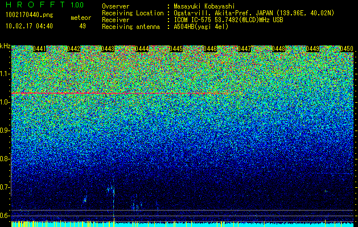This screenshot has width=358, height=227.
Task: Click the cyan signal level bar at bottom
Action: tap(183, 224)
